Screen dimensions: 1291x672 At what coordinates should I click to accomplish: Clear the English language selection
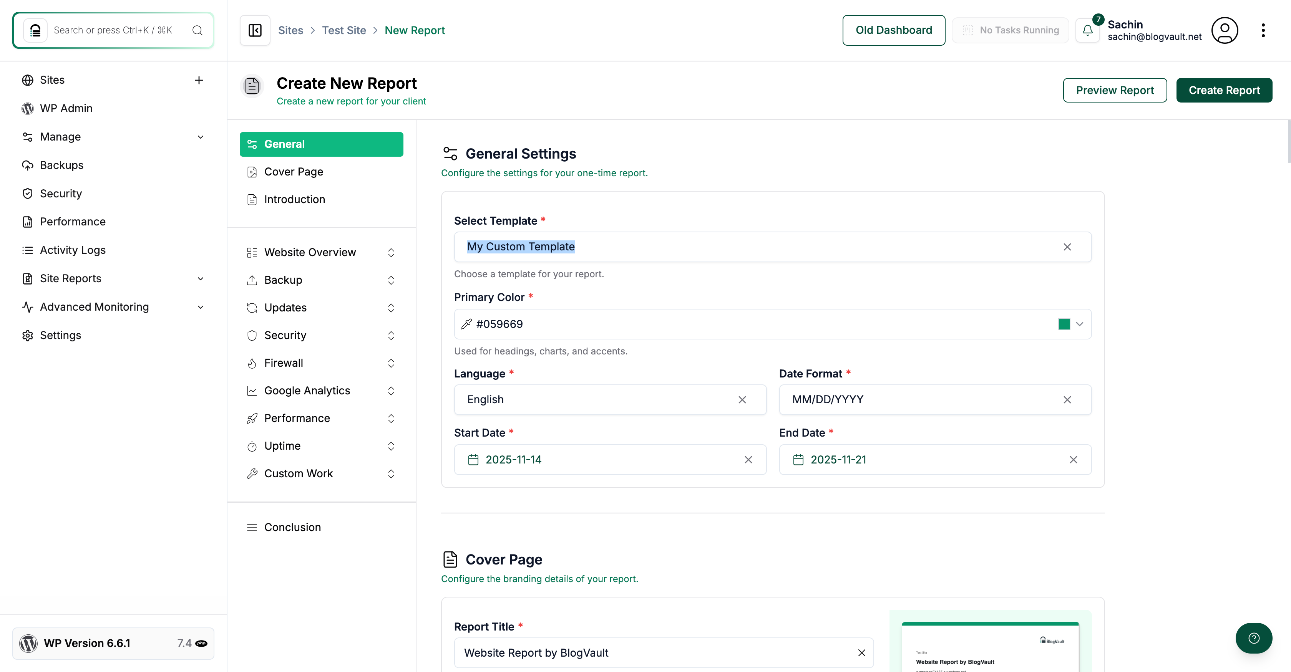coord(742,400)
